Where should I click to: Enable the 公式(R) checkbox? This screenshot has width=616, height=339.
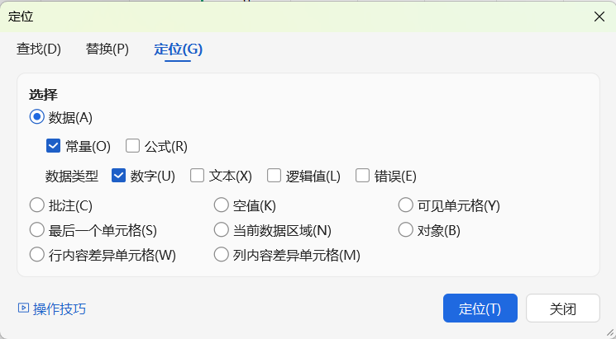[x=133, y=146]
